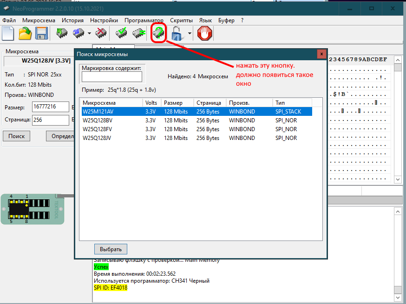This screenshot has height=304, width=406.
Task: Click the read chip icon with green arrow
Action: [62, 33]
